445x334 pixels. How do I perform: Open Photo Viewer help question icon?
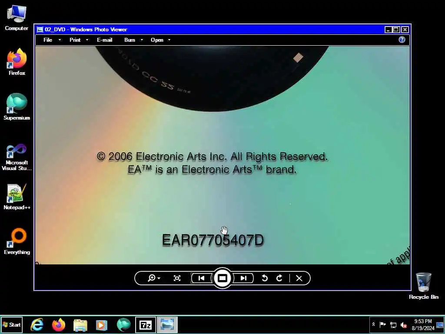[x=402, y=40]
